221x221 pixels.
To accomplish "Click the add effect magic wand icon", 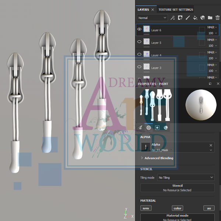I will (172, 18).
